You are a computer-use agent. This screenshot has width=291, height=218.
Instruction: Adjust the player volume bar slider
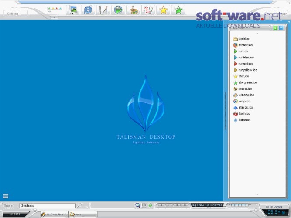240,205
